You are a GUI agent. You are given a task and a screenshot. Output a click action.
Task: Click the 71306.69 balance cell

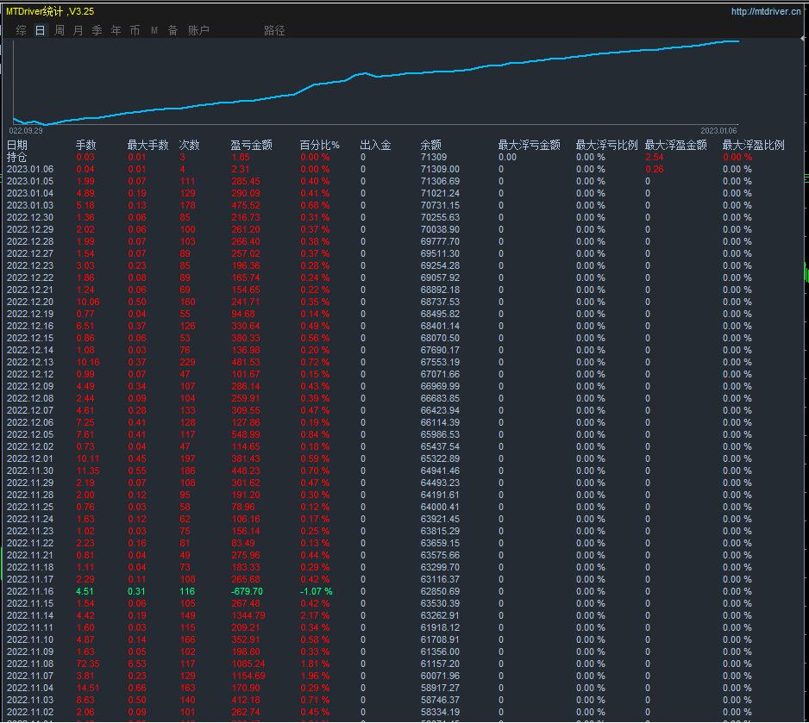point(440,181)
